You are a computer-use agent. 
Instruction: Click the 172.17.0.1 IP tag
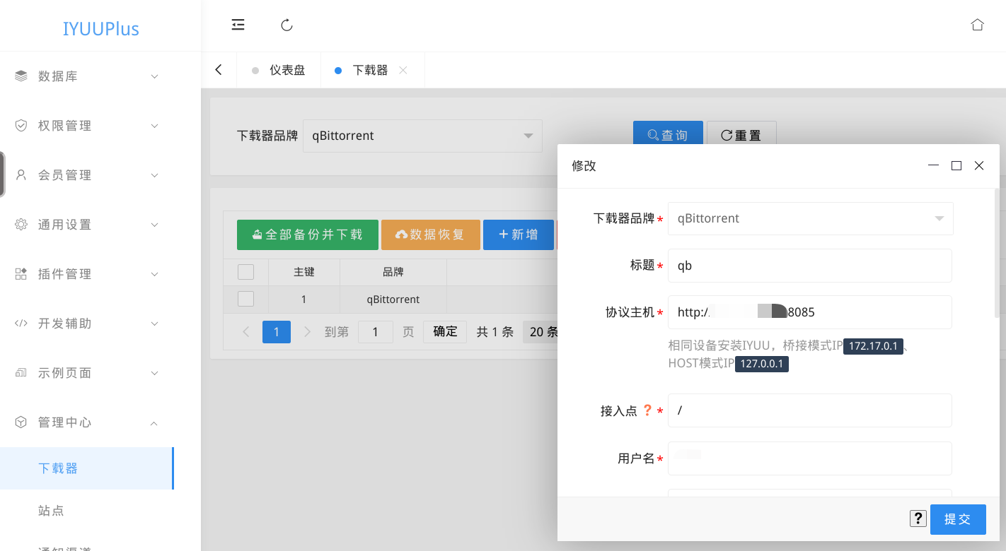pos(873,346)
